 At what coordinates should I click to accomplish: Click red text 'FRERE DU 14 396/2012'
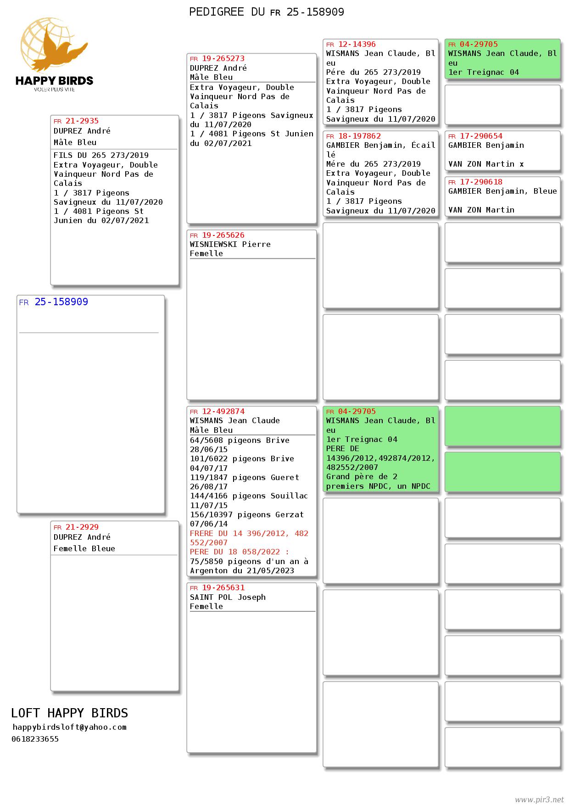click(240, 533)
